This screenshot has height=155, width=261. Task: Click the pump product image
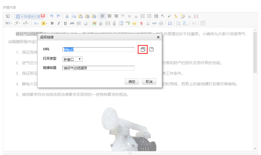click(x=129, y=129)
